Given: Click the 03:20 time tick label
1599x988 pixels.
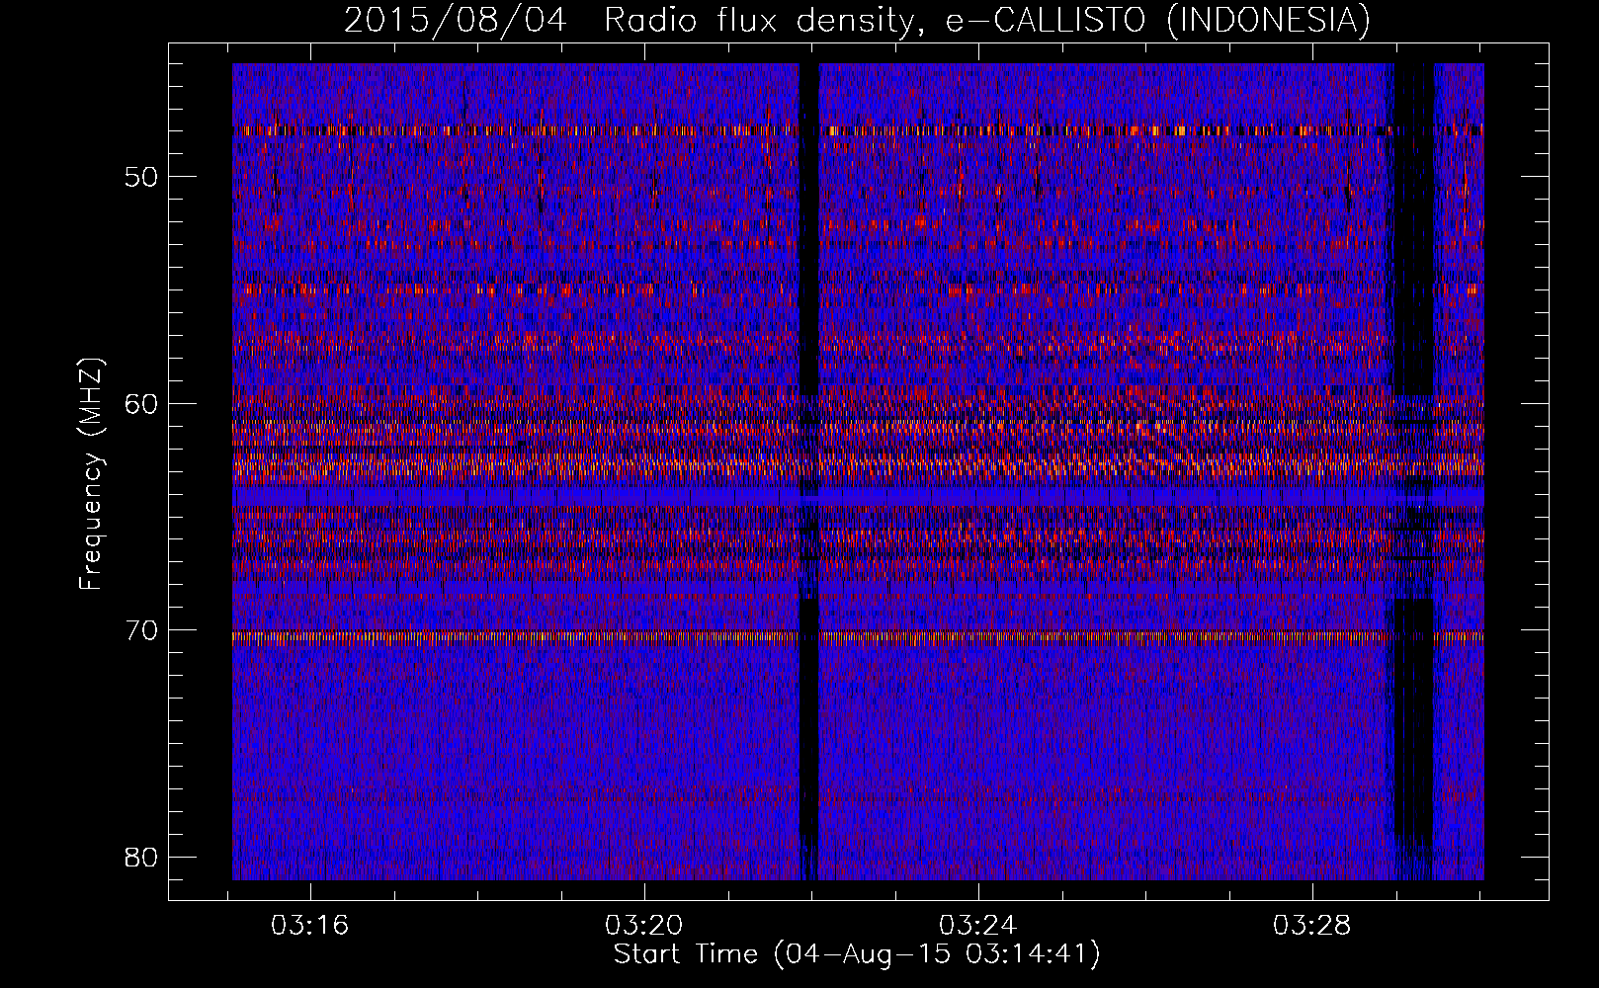Looking at the screenshot, I should coord(644,926).
